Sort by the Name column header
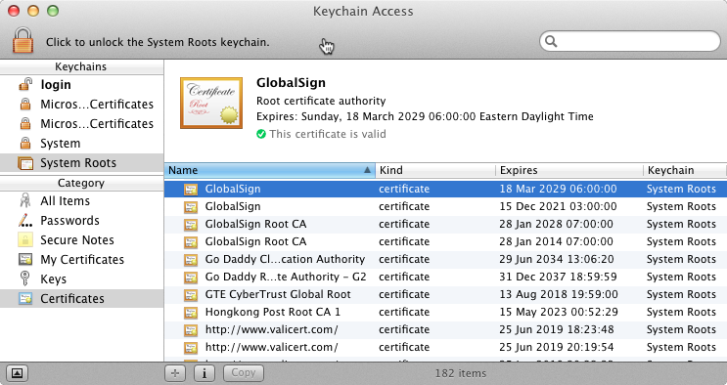This screenshot has width=727, height=385. click(270, 170)
